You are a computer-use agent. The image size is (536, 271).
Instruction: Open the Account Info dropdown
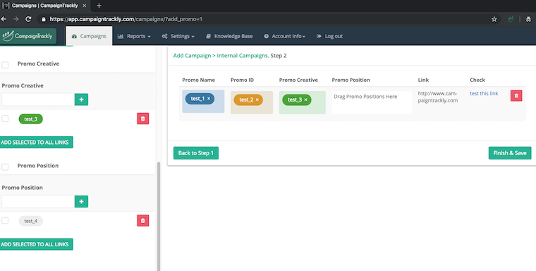[x=285, y=36]
